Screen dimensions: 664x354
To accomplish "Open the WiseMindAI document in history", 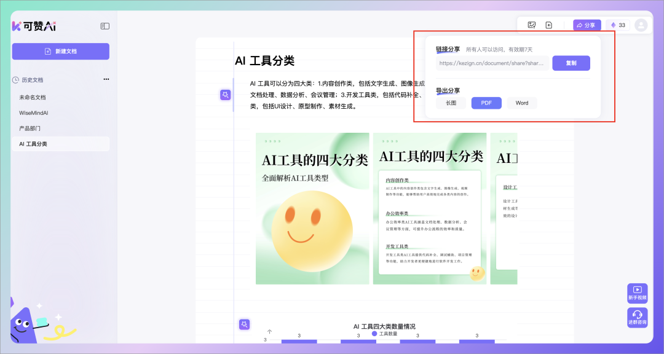I will pyautogui.click(x=34, y=113).
